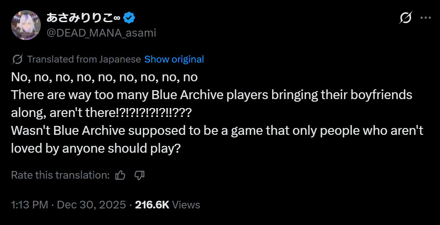The height and width of the screenshot is (225, 440).
Task: Click the Dec 30, 2025 date
Action: pos(91,205)
